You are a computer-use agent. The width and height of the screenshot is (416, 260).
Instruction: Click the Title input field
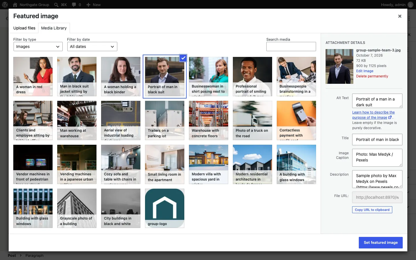pyautogui.click(x=377, y=140)
